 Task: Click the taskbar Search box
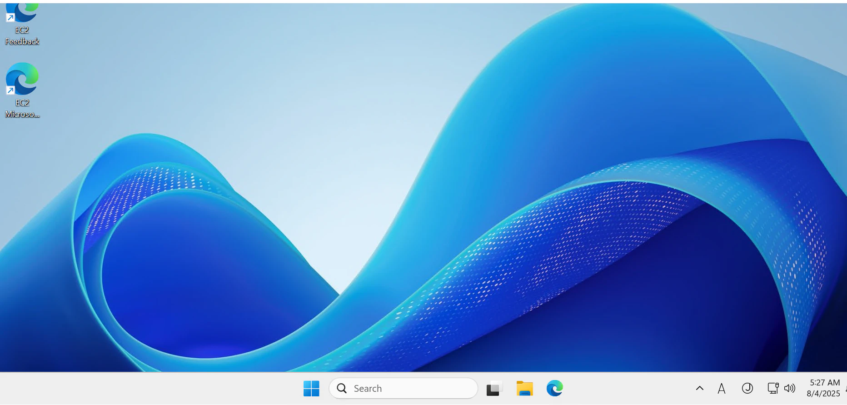point(403,389)
